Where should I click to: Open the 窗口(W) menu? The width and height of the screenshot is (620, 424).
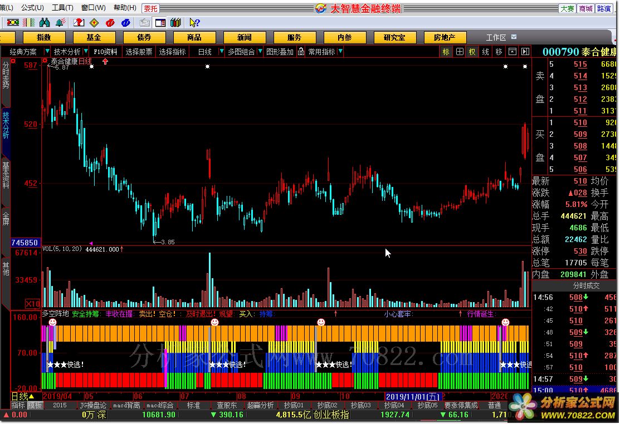click(x=94, y=7)
